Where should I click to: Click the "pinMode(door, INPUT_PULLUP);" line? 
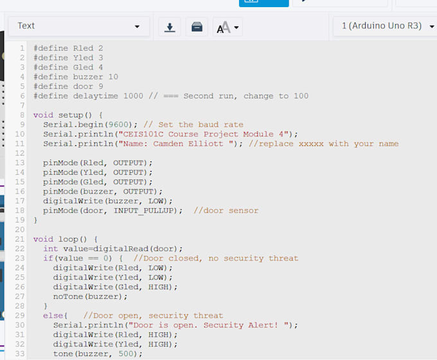coord(112,210)
